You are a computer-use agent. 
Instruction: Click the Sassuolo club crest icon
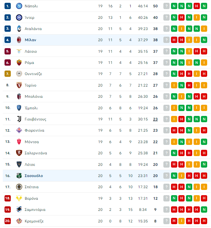(x=19, y=176)
